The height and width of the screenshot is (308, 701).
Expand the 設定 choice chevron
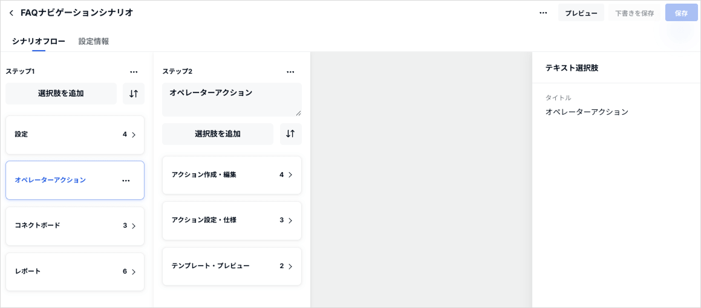click(134, 135)
